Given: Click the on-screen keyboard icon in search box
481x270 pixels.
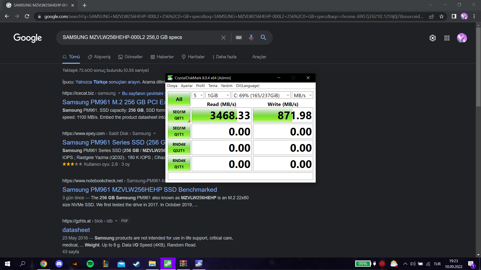Looking at the screenshot, I should 239,37.
